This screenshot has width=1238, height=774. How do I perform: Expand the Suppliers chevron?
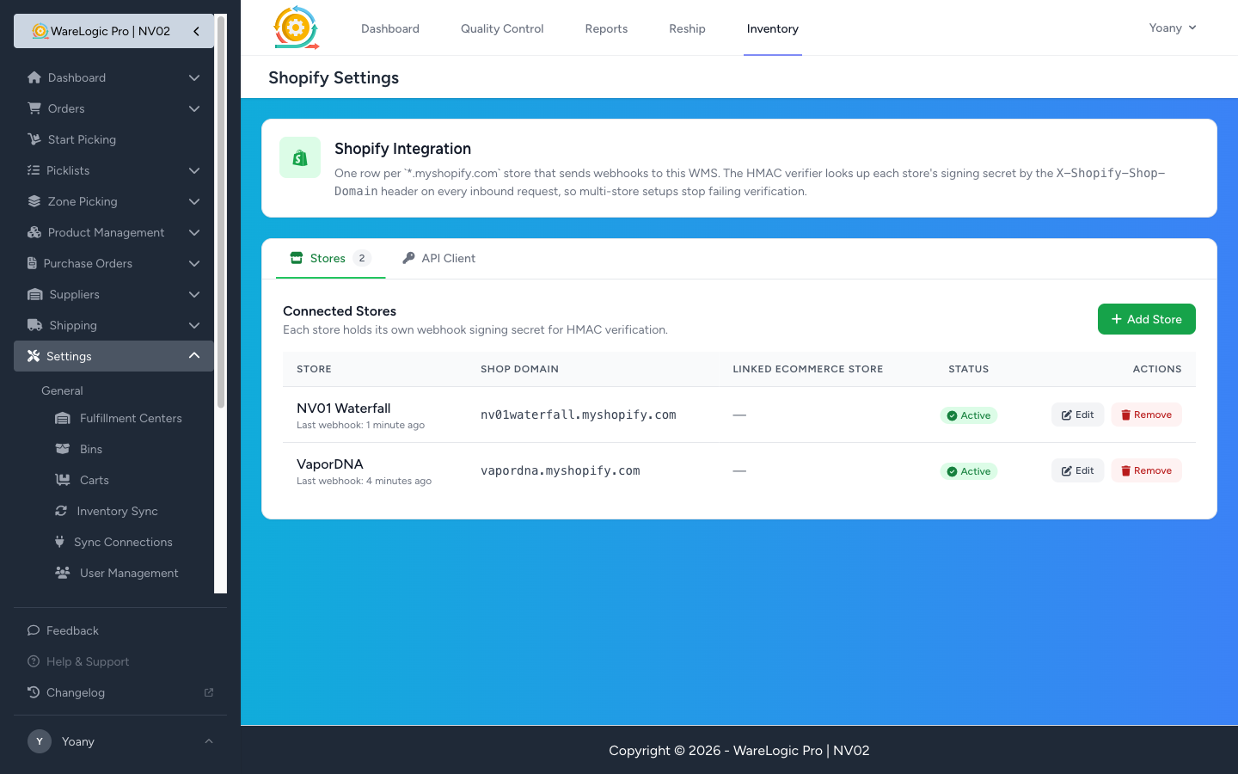(194, 294)
